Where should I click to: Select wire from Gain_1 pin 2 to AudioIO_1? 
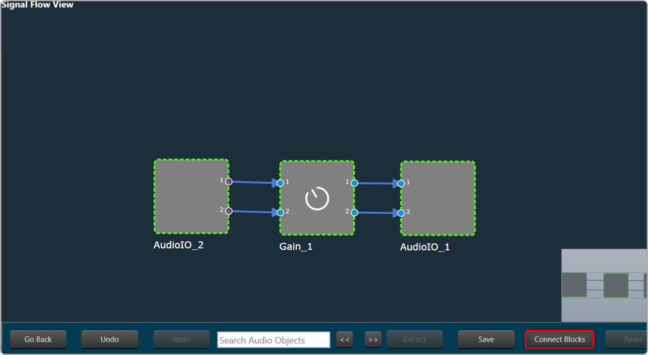click(x=377, y=213)
